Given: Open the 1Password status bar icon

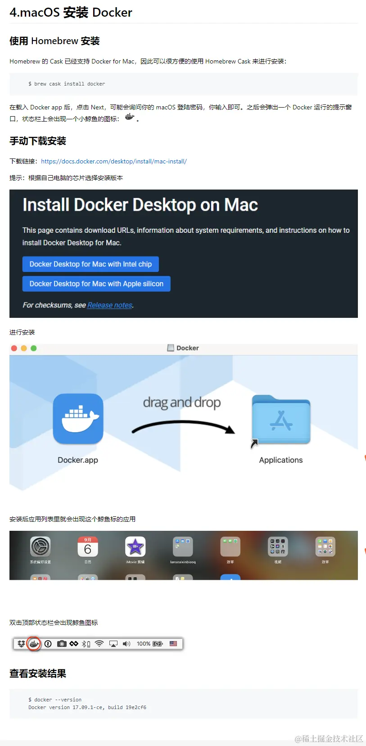Looking at the screenshot, I should coord(48,644).
